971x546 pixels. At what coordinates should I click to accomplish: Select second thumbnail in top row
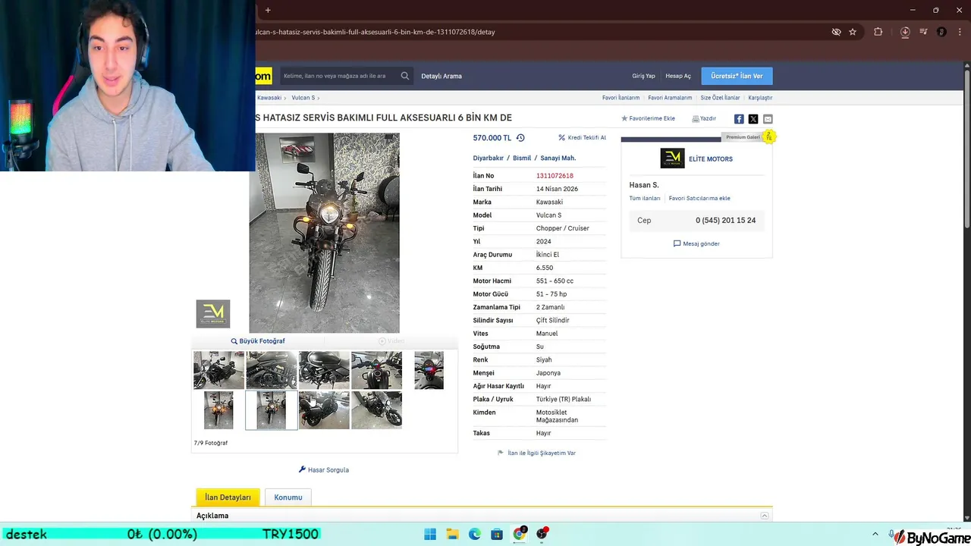click(272, 370)
